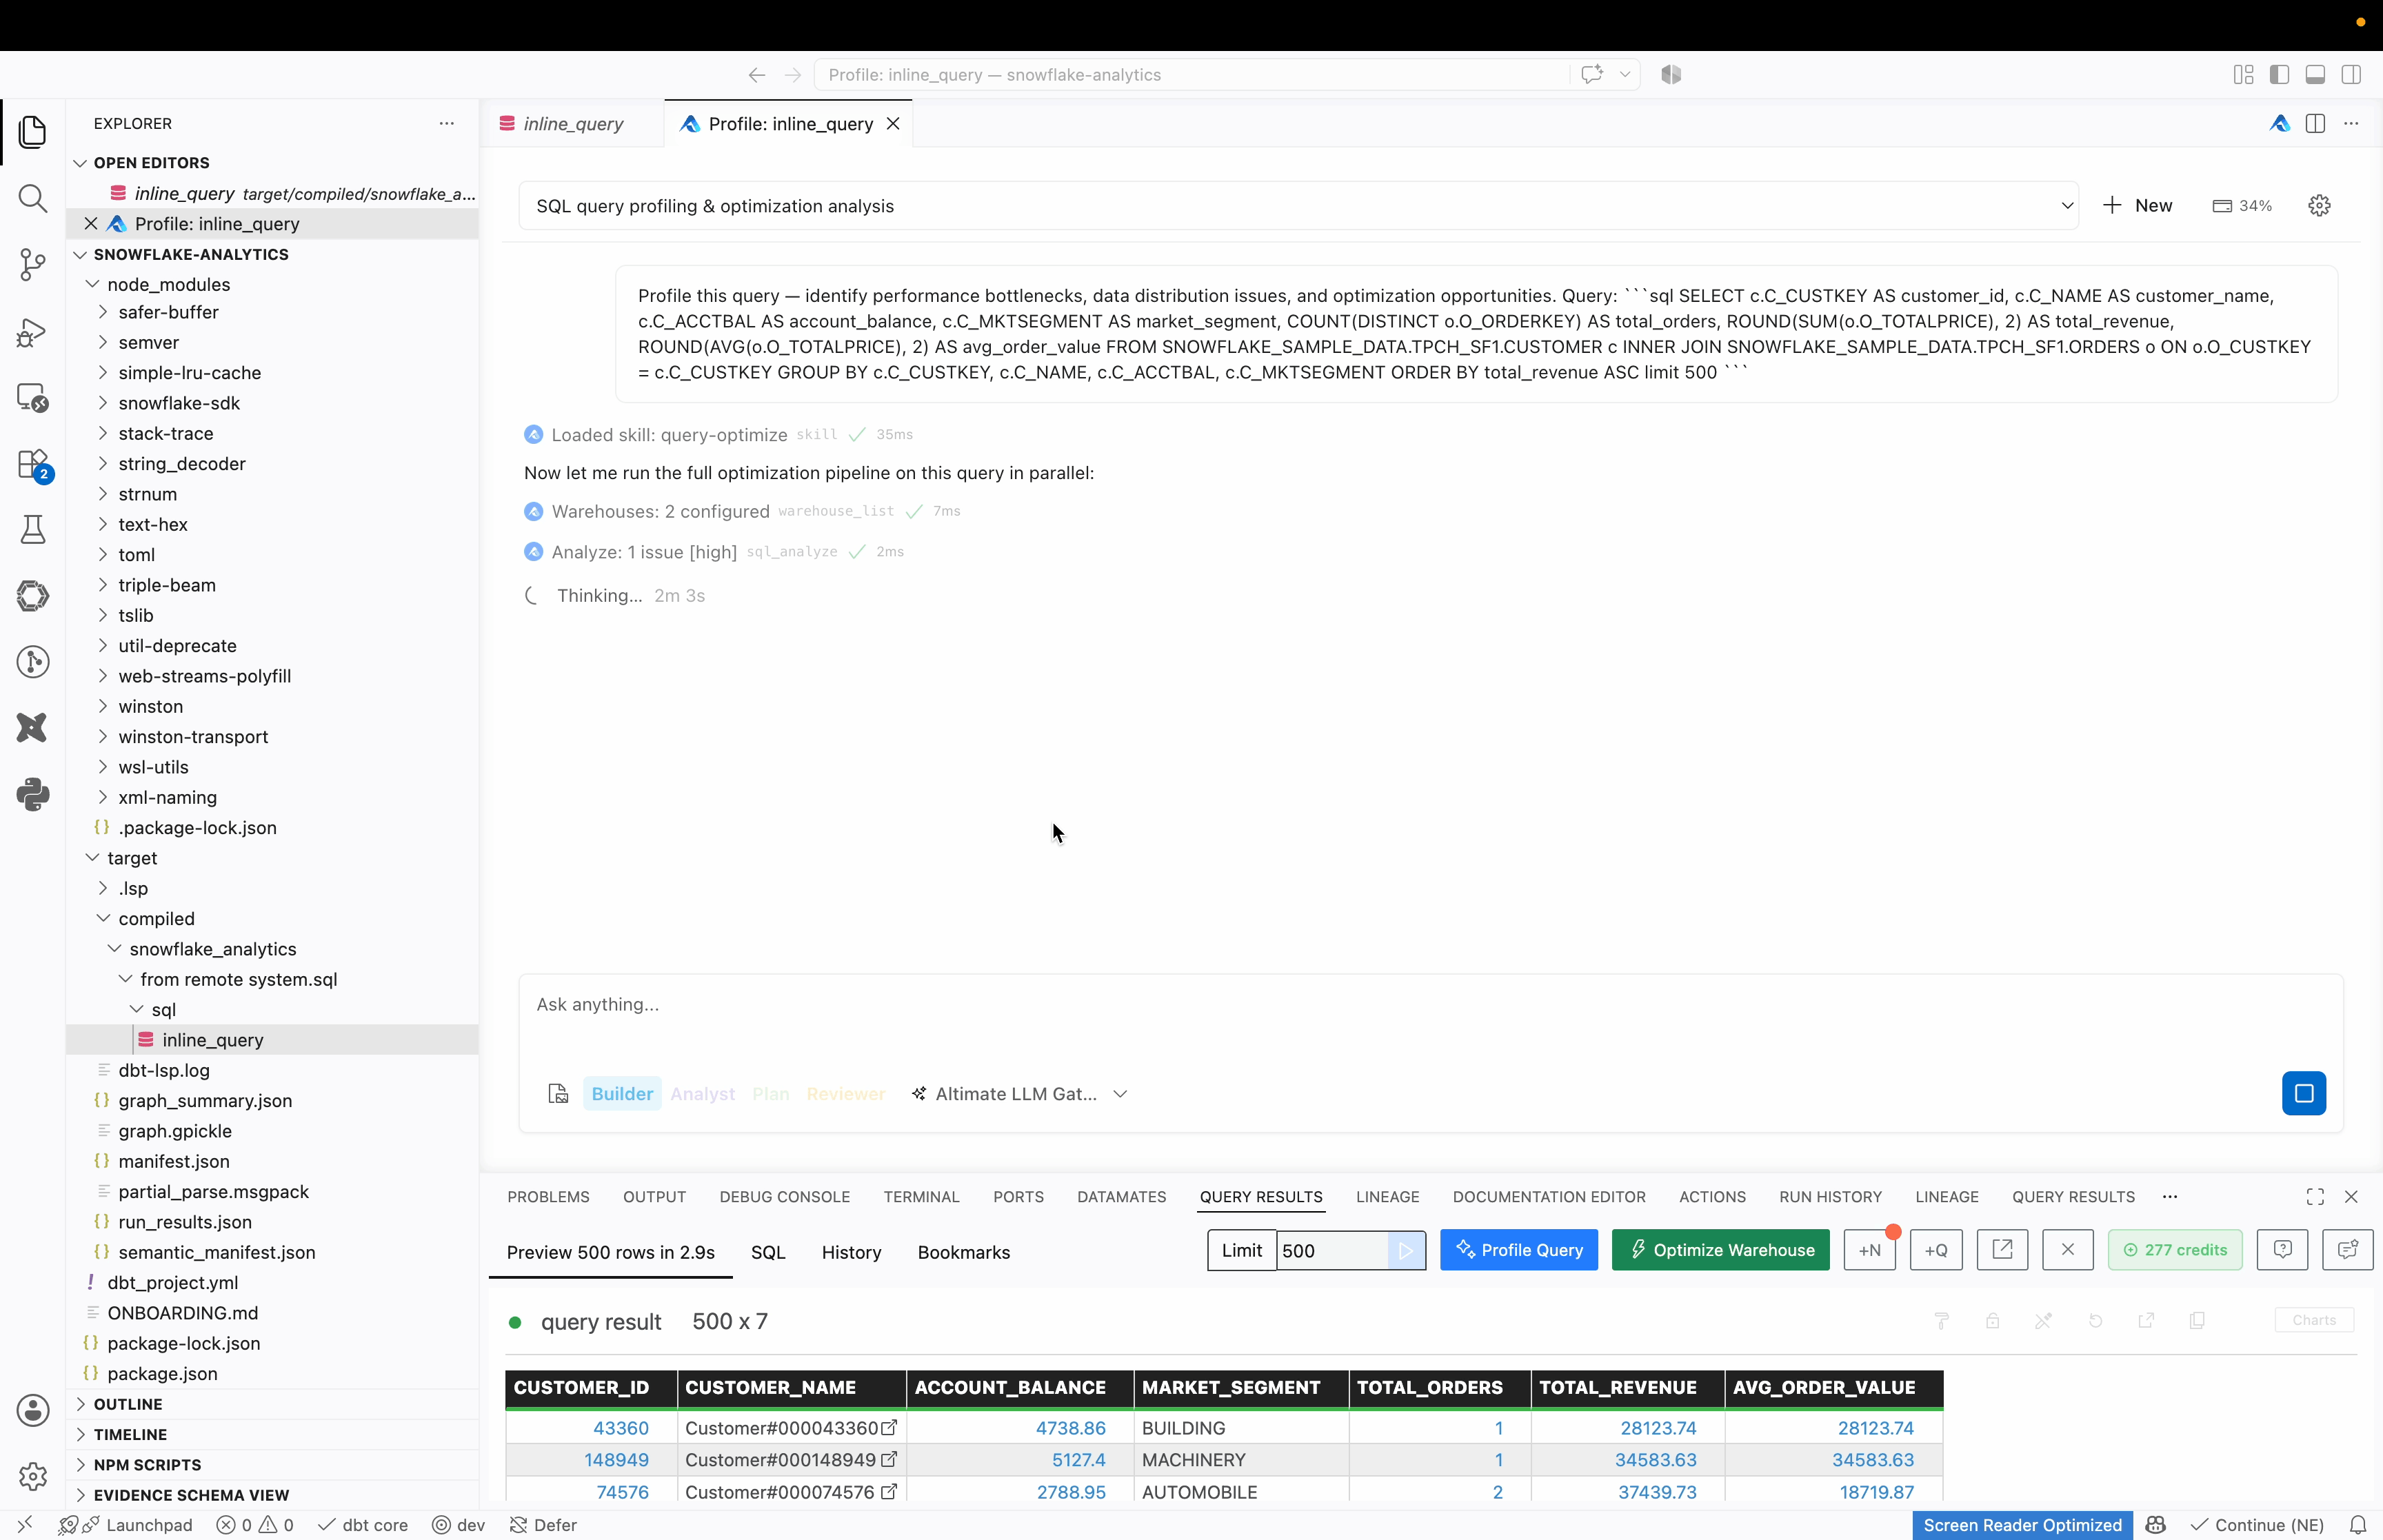Toggle bottom panel visibility in title bar
This screenshot has width=2383, height=1540.
click(x=2315, y=74)
